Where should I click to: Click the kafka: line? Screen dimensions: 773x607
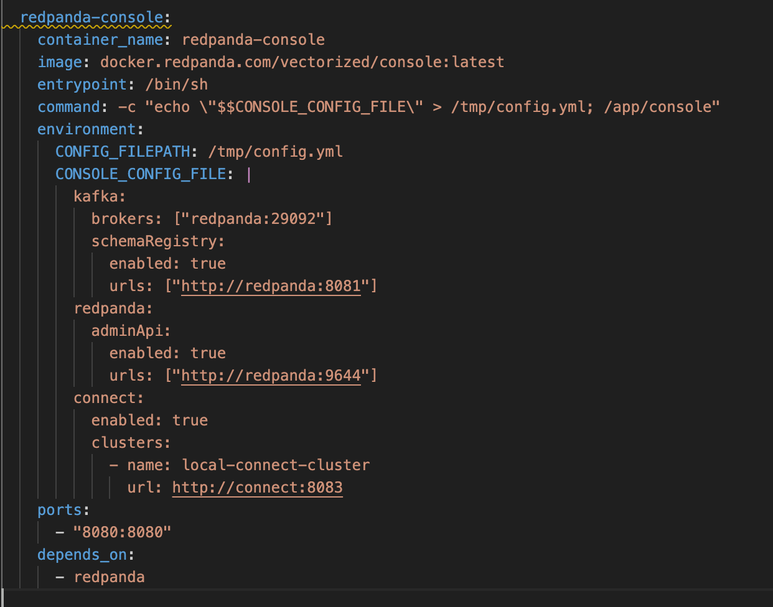[x=100, y=197]
